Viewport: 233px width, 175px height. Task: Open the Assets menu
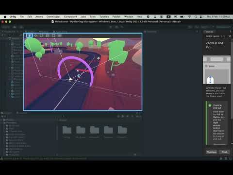pyautogui.click(x=39, y=17)
